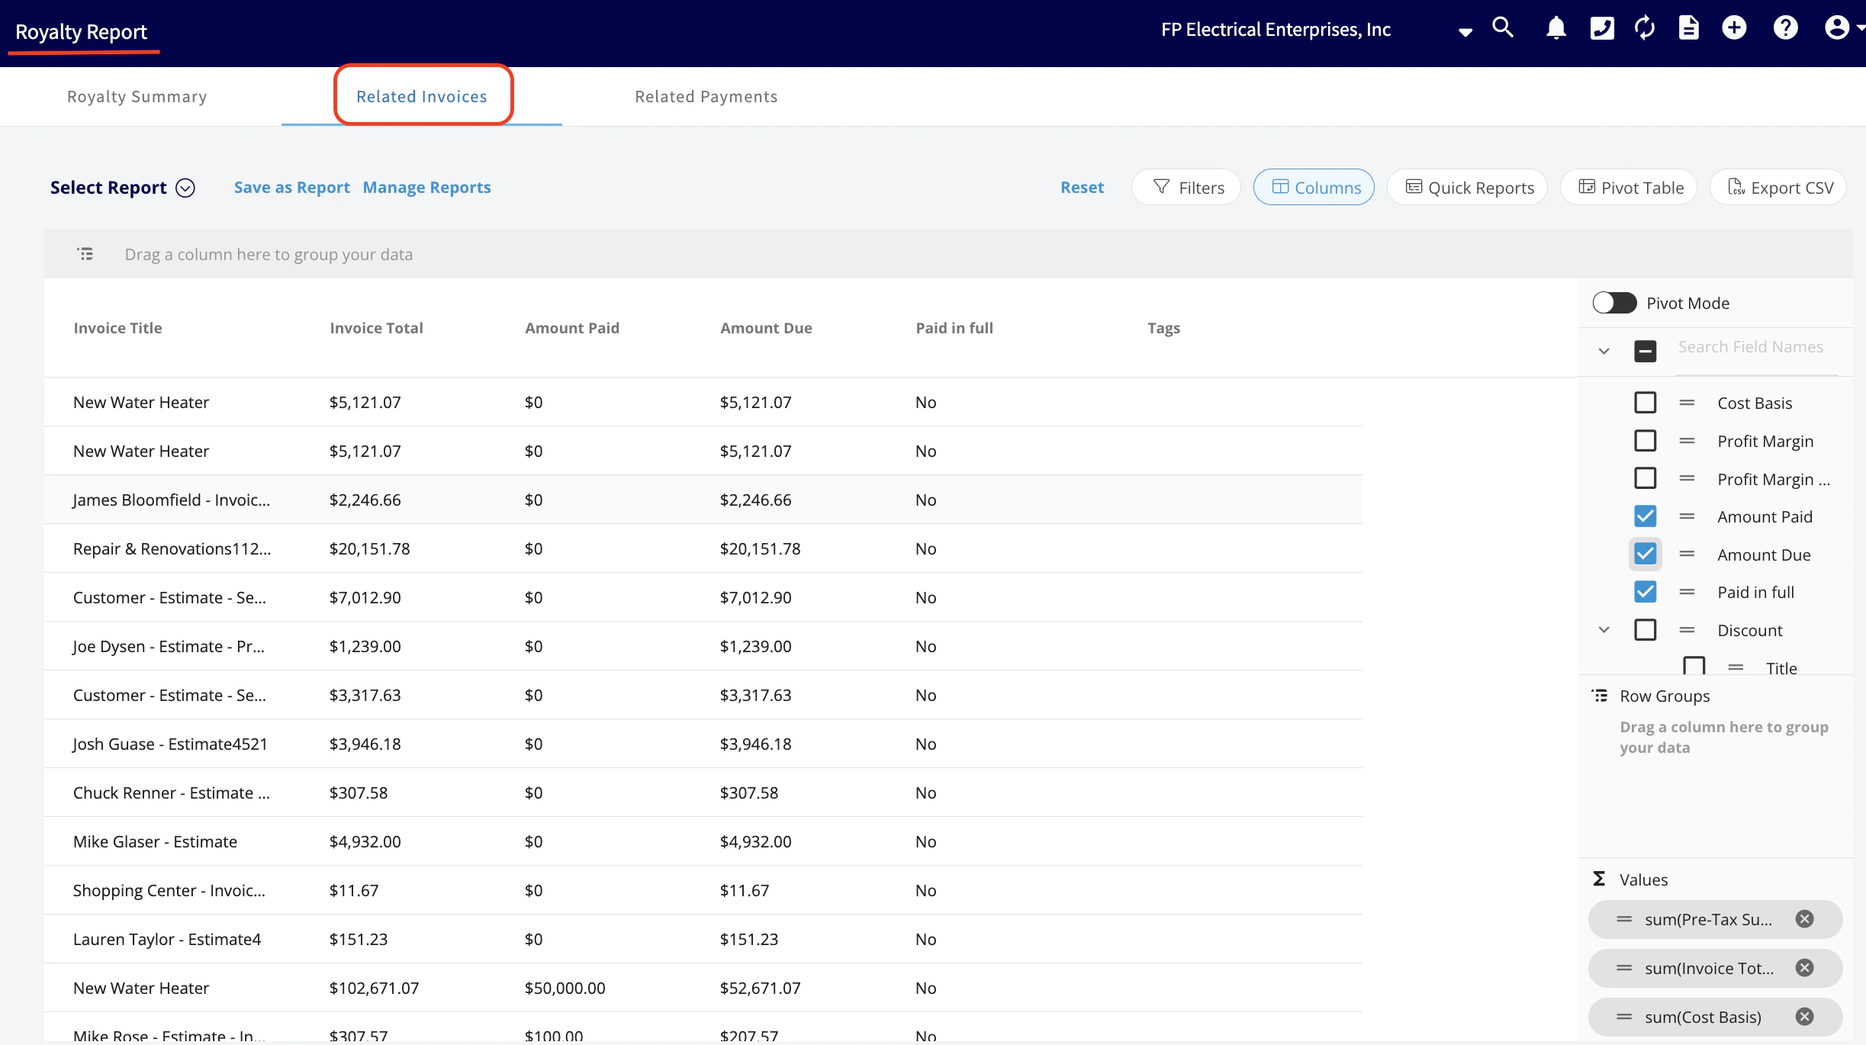Screen dimensions: 1866x1045
Task: Uncheck the Paid in full checkbox
Action: pyautogui.click(x=1646, y=592)
